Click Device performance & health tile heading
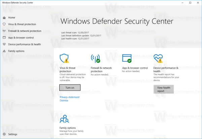Image resolution: width=202 pixels, height=139 pixels. tap(166, 69)
